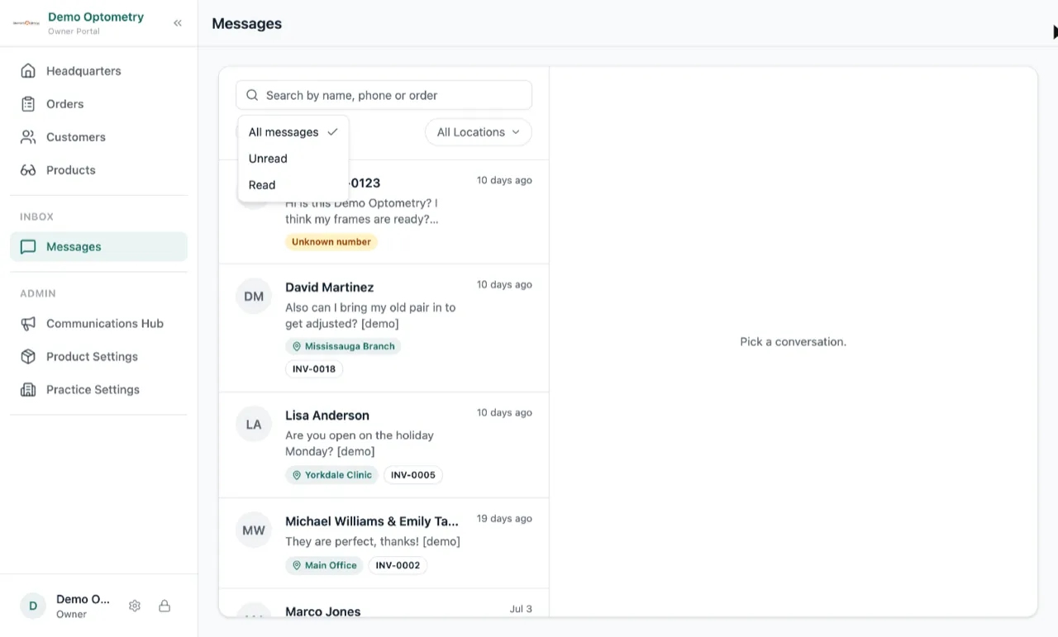The width and height of the screenshot is (1058, 637).
Task: Click the Products glasses icon
Action: tap(28, 170)
